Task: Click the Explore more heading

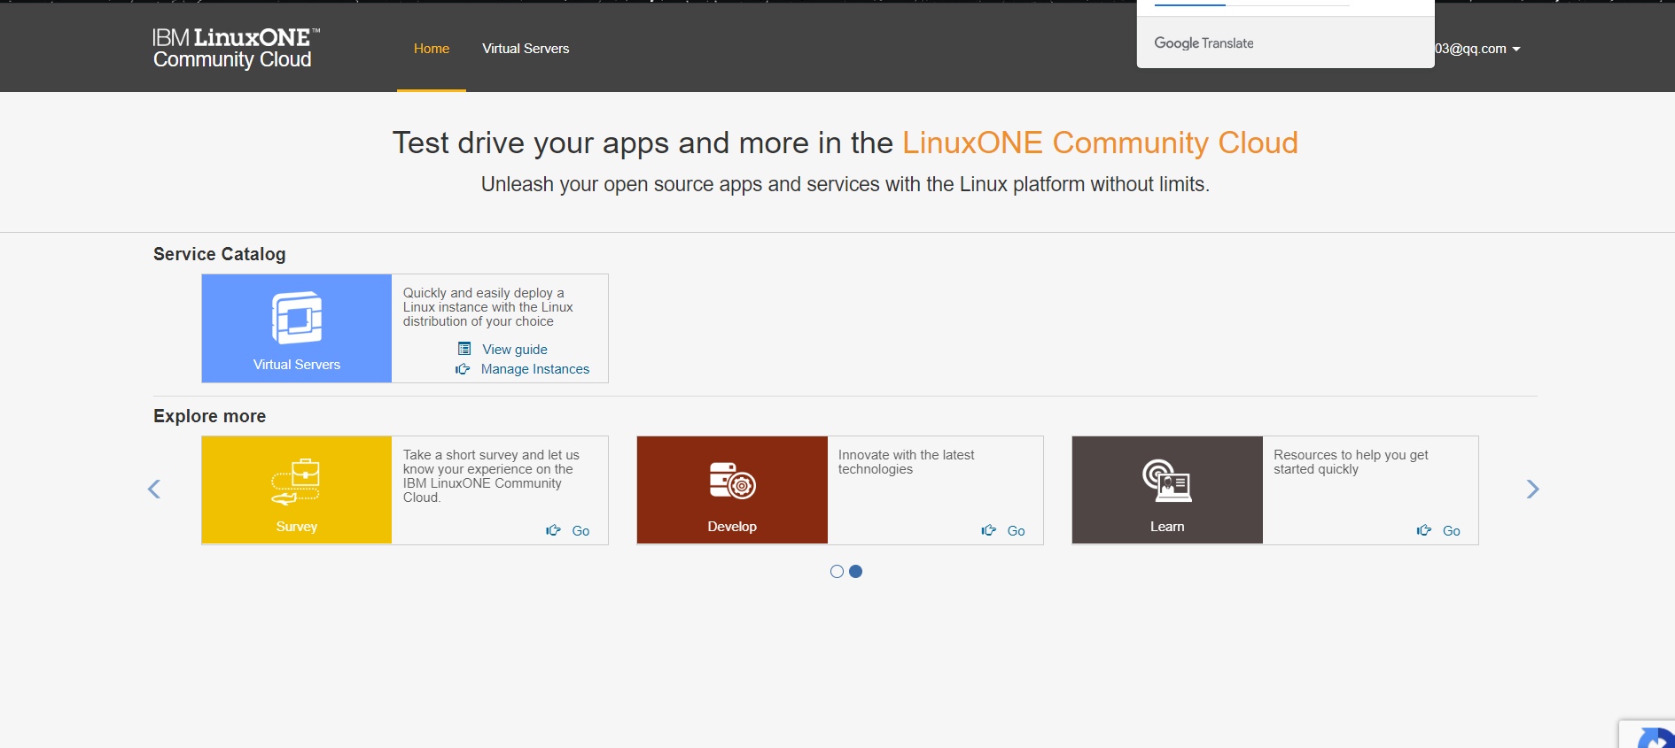Action: [x=209, y=416]
